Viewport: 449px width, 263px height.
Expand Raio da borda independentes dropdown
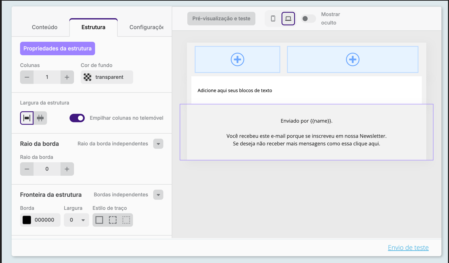tap(158, 144)
